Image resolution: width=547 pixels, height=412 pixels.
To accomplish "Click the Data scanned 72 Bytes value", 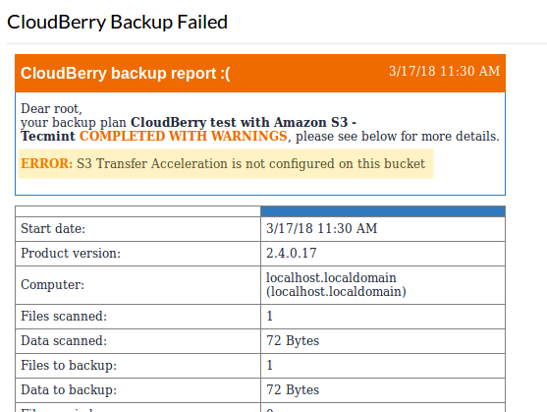I will 293,341.
